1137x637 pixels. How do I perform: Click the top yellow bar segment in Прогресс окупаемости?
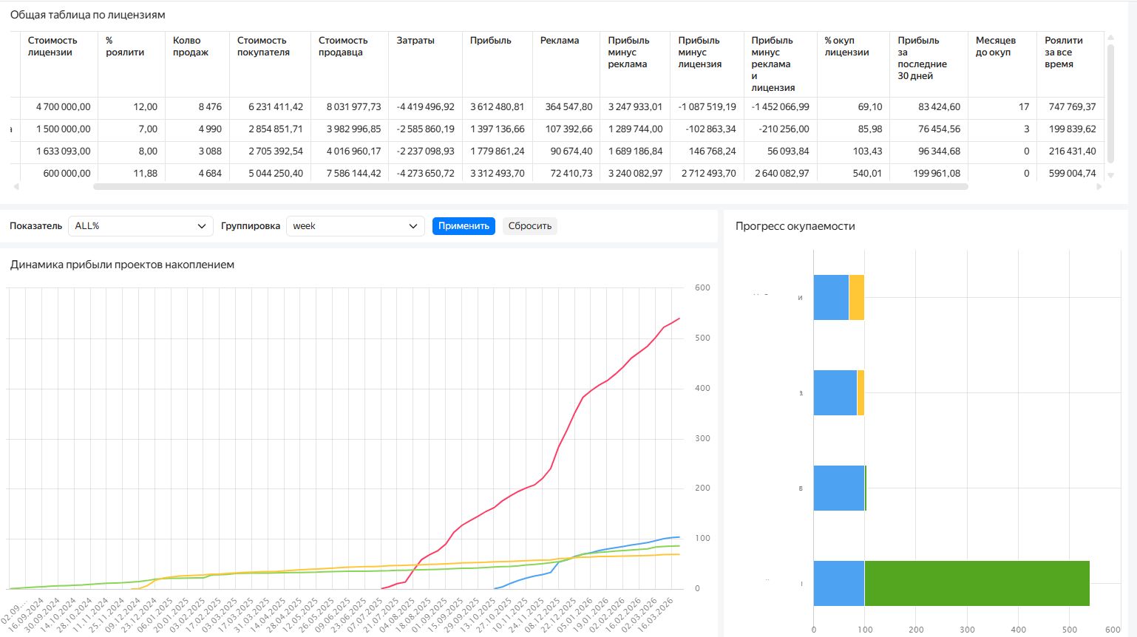[857, 298]
